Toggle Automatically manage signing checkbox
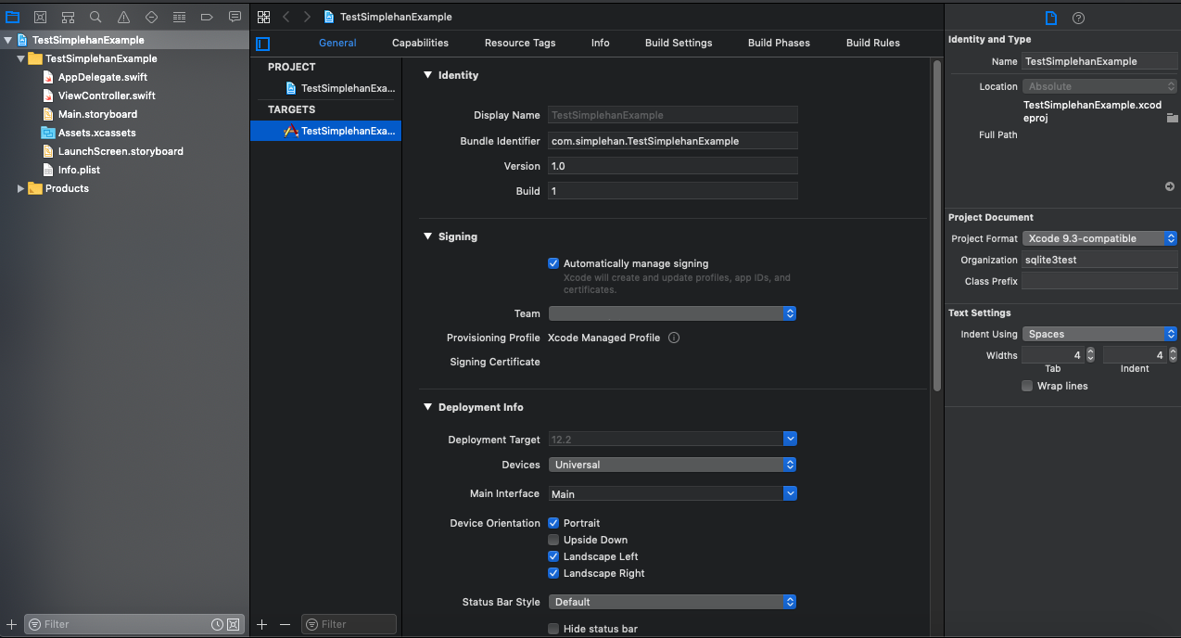 coord(553,263)
